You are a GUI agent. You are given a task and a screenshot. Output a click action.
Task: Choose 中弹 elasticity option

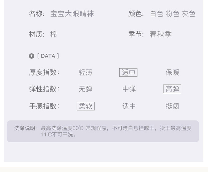click(129, 89)
